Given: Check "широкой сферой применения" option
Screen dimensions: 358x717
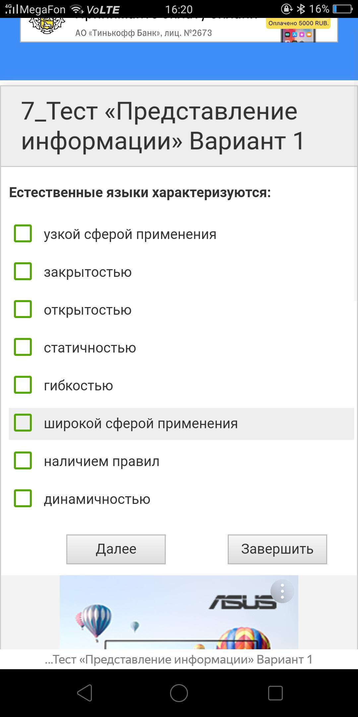Looking at the screenshot, I should pos(23,423).
